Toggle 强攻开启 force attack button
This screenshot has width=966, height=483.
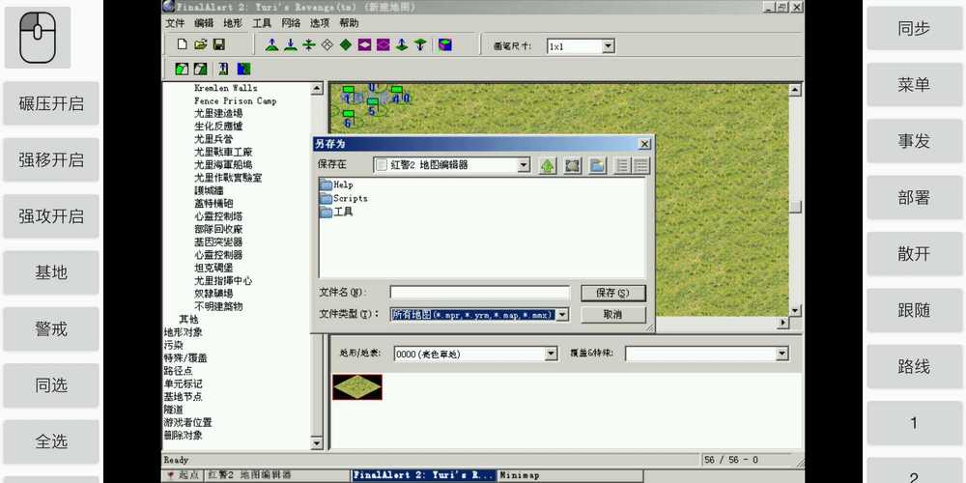[51, 216]
